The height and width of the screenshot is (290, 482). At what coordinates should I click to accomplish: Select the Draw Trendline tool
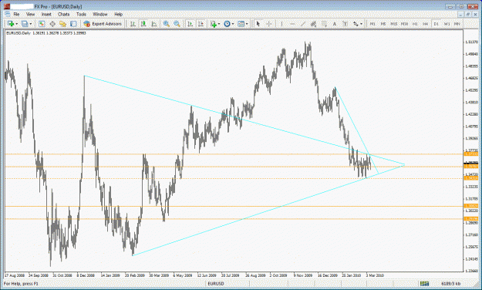tap(303, 24)
